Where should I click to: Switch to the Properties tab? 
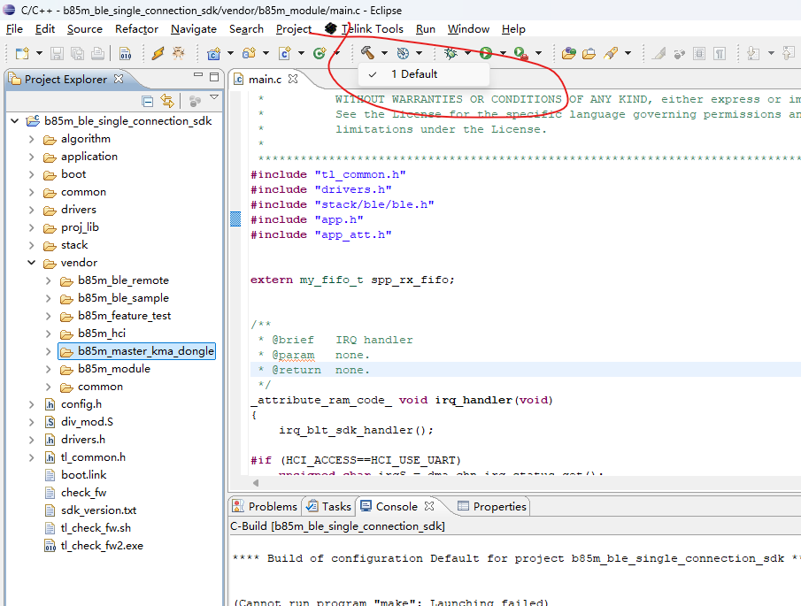click(492, 506)
